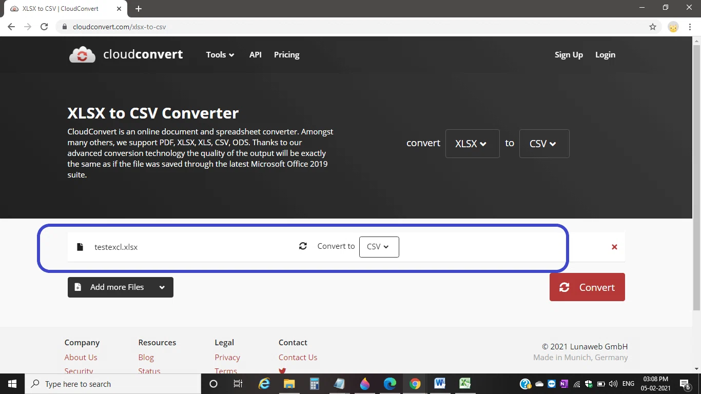Click the file icon next to testexcl.xlsx
This screenshot has width=701, height=394.
pyautogui.click(x=80, y=247)
